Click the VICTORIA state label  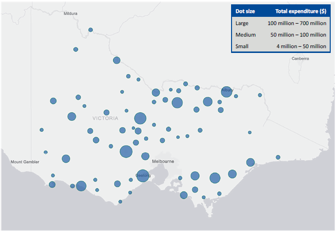(105, 118)
